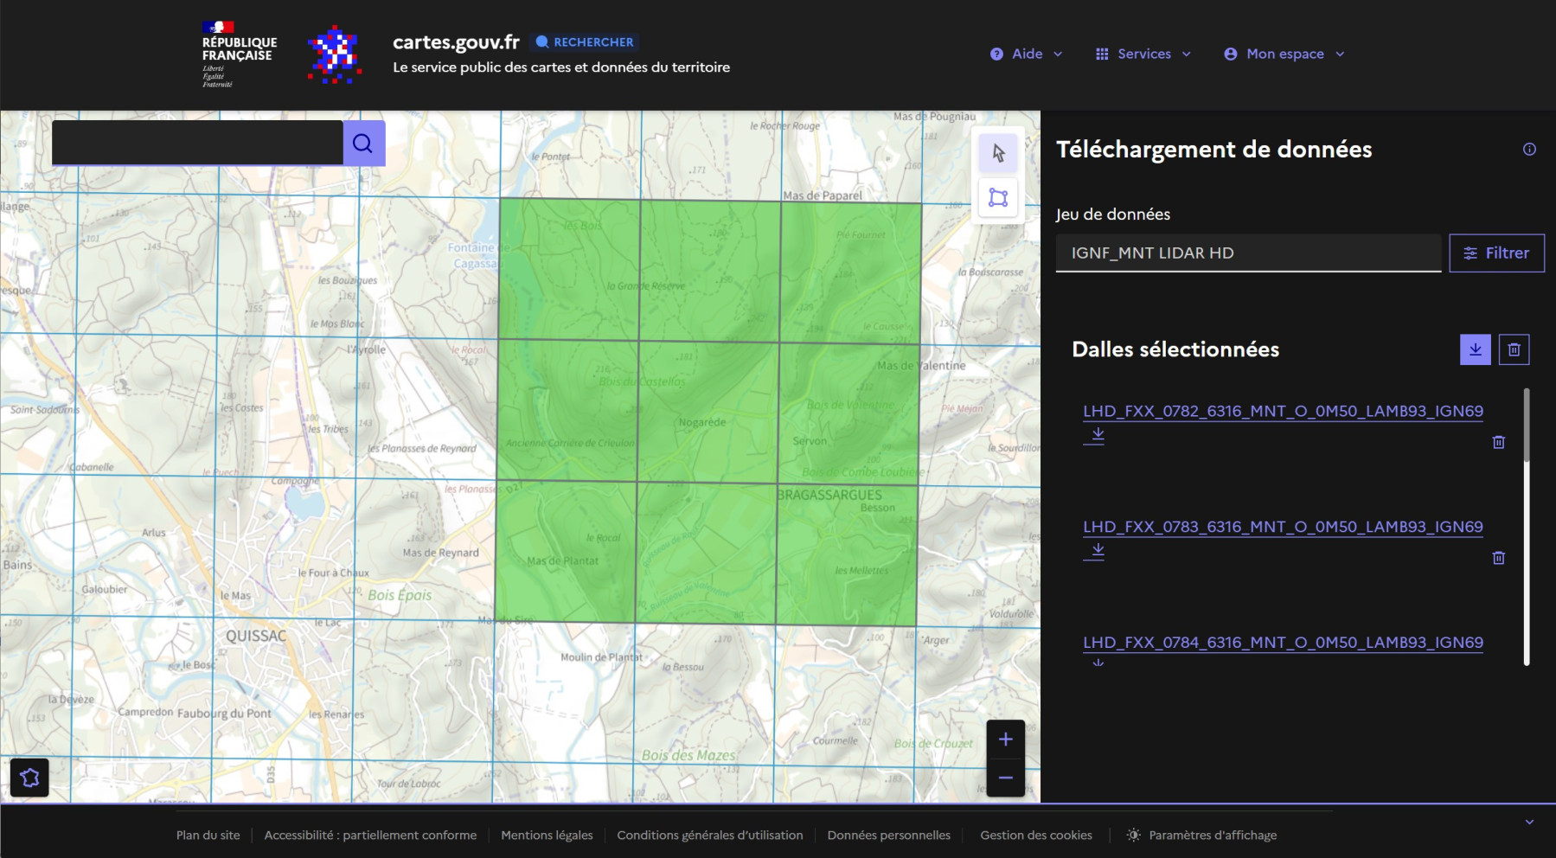The width and height of the screenshot is (1556, 858).
Task: Open the info icon beside Téléchargement de données
Action: [x=1529, y=150]
